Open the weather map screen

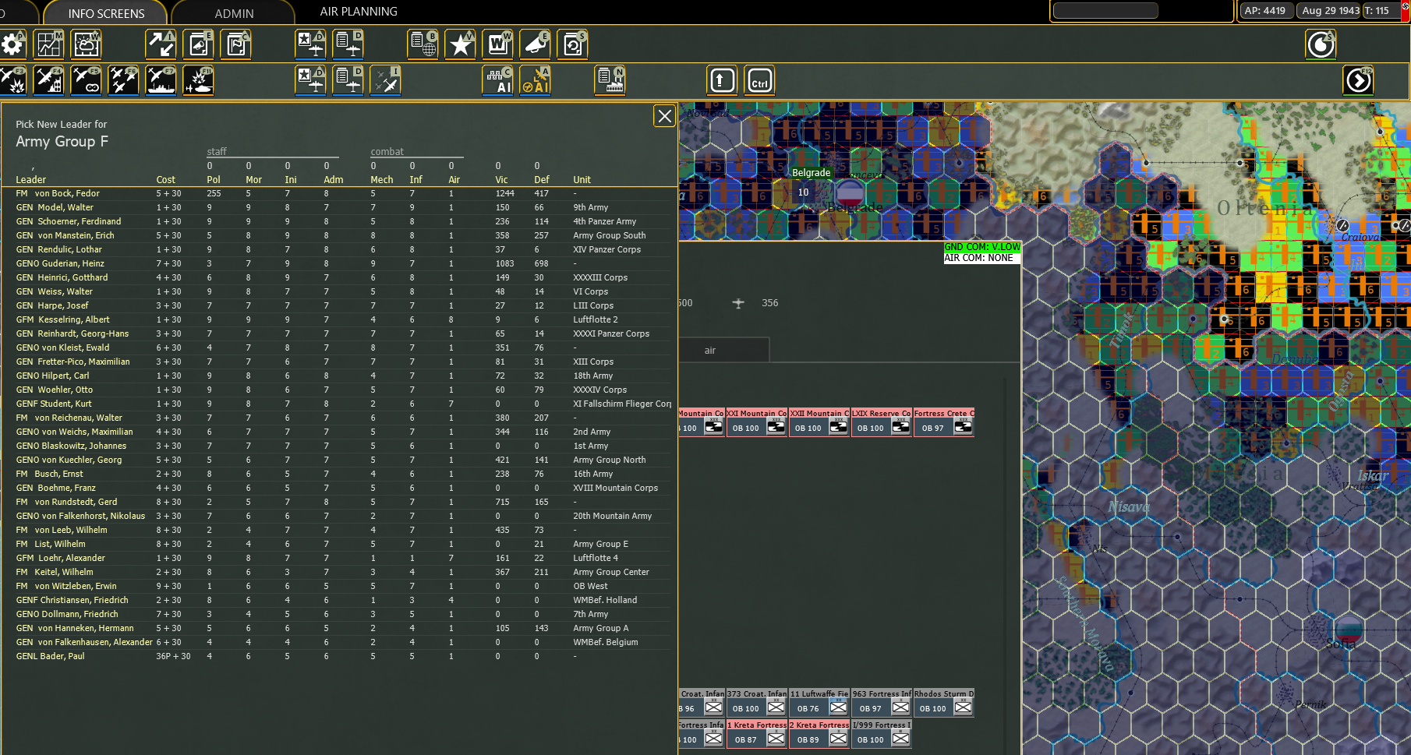coord(86,44)
